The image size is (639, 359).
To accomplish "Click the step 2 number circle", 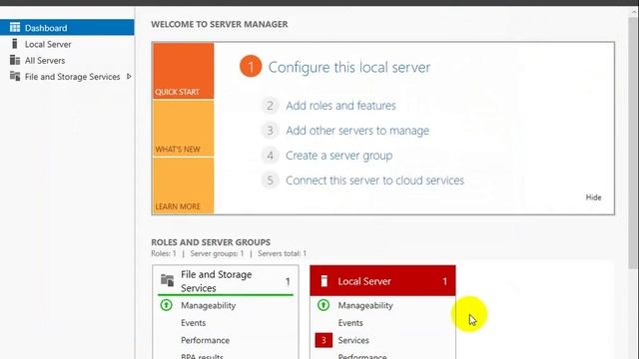I will (270, 106).
